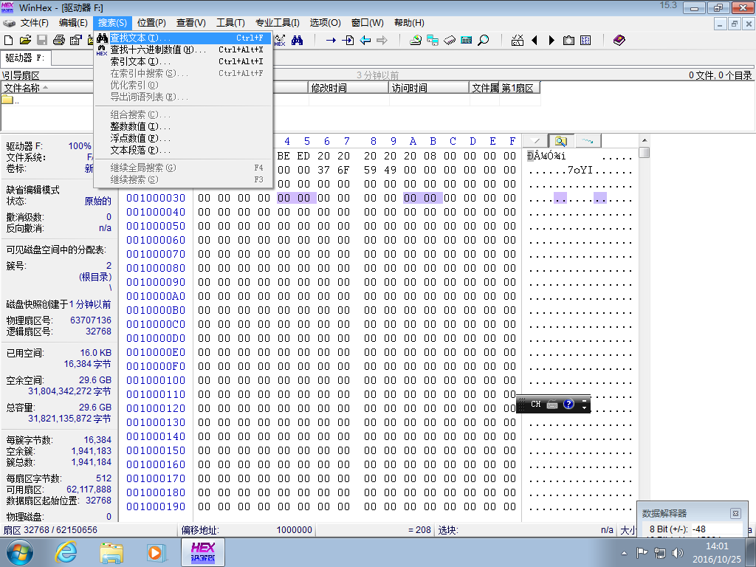Click the Save floppy disk icon
Screen dimensions: 756x567
[42, 40]
